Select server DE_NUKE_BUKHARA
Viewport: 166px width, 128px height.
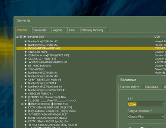click(x=40, y=66)
